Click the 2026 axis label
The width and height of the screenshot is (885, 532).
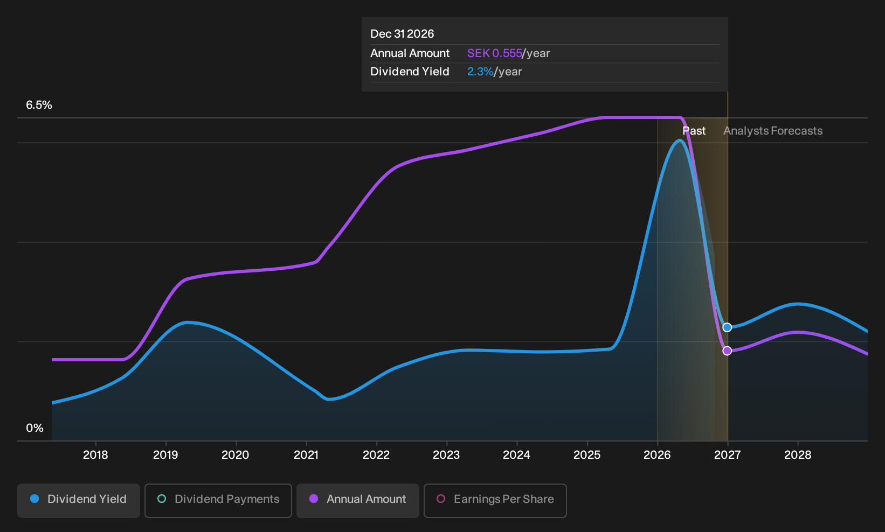657,455
